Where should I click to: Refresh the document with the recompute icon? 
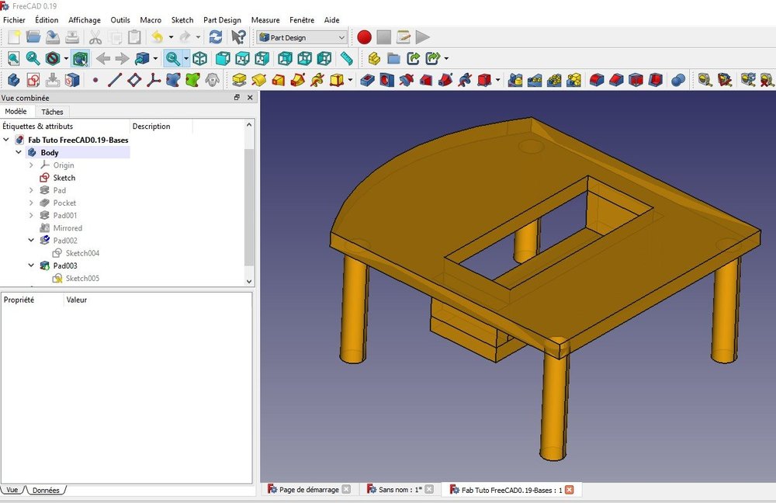216,36
